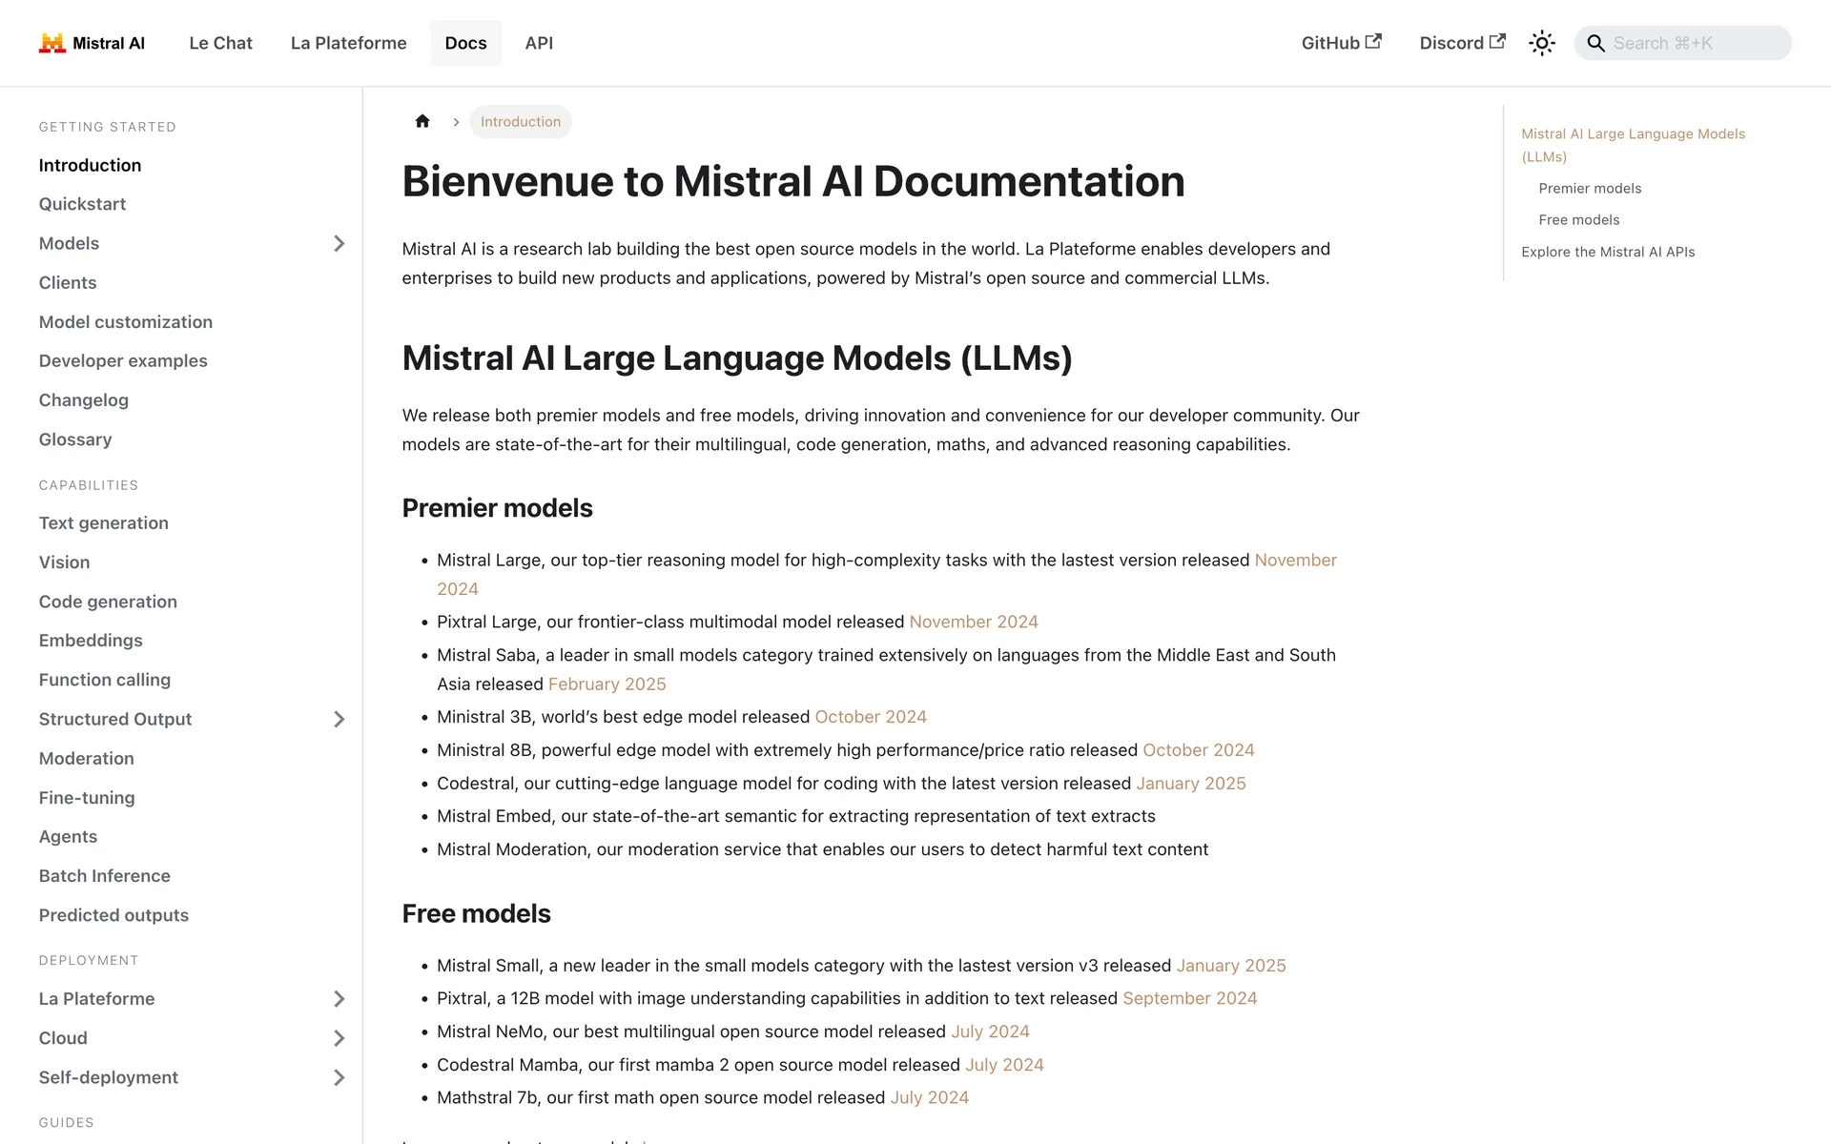Click into the Search input field
Viewport: 1831px width, 1144px height.
1697,43
